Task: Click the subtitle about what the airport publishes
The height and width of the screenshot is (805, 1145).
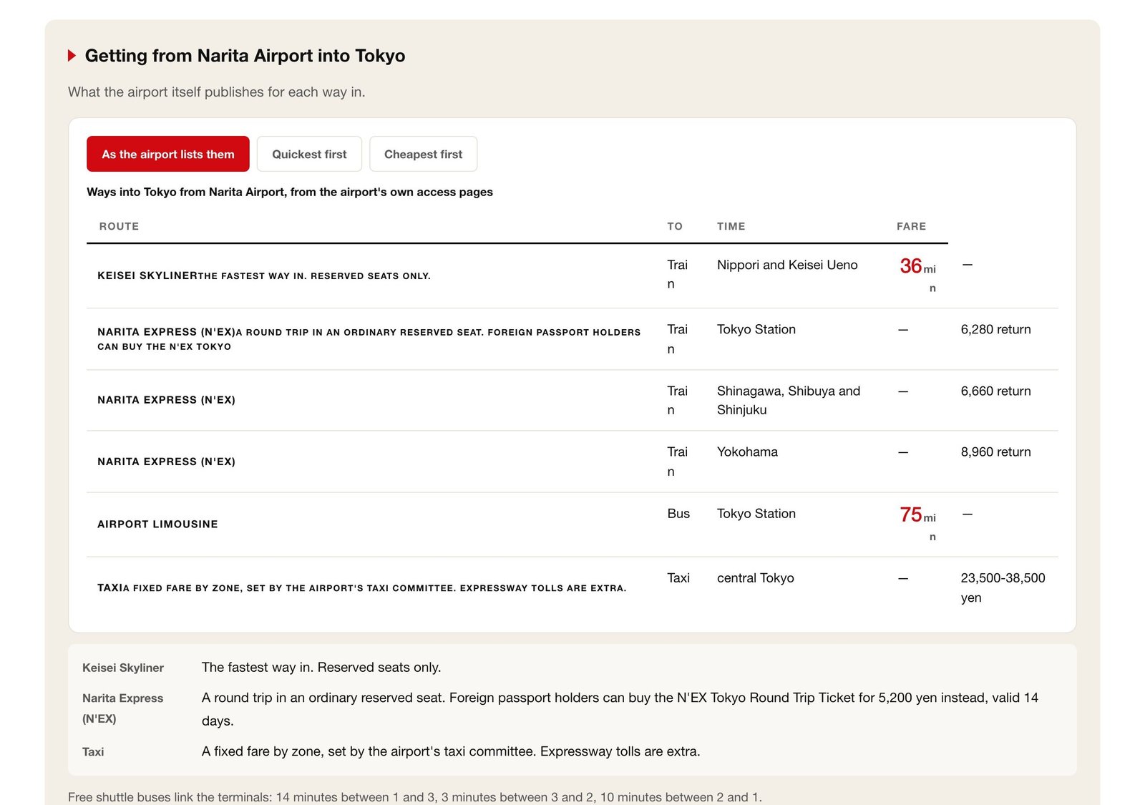Action: coord(216,92)
